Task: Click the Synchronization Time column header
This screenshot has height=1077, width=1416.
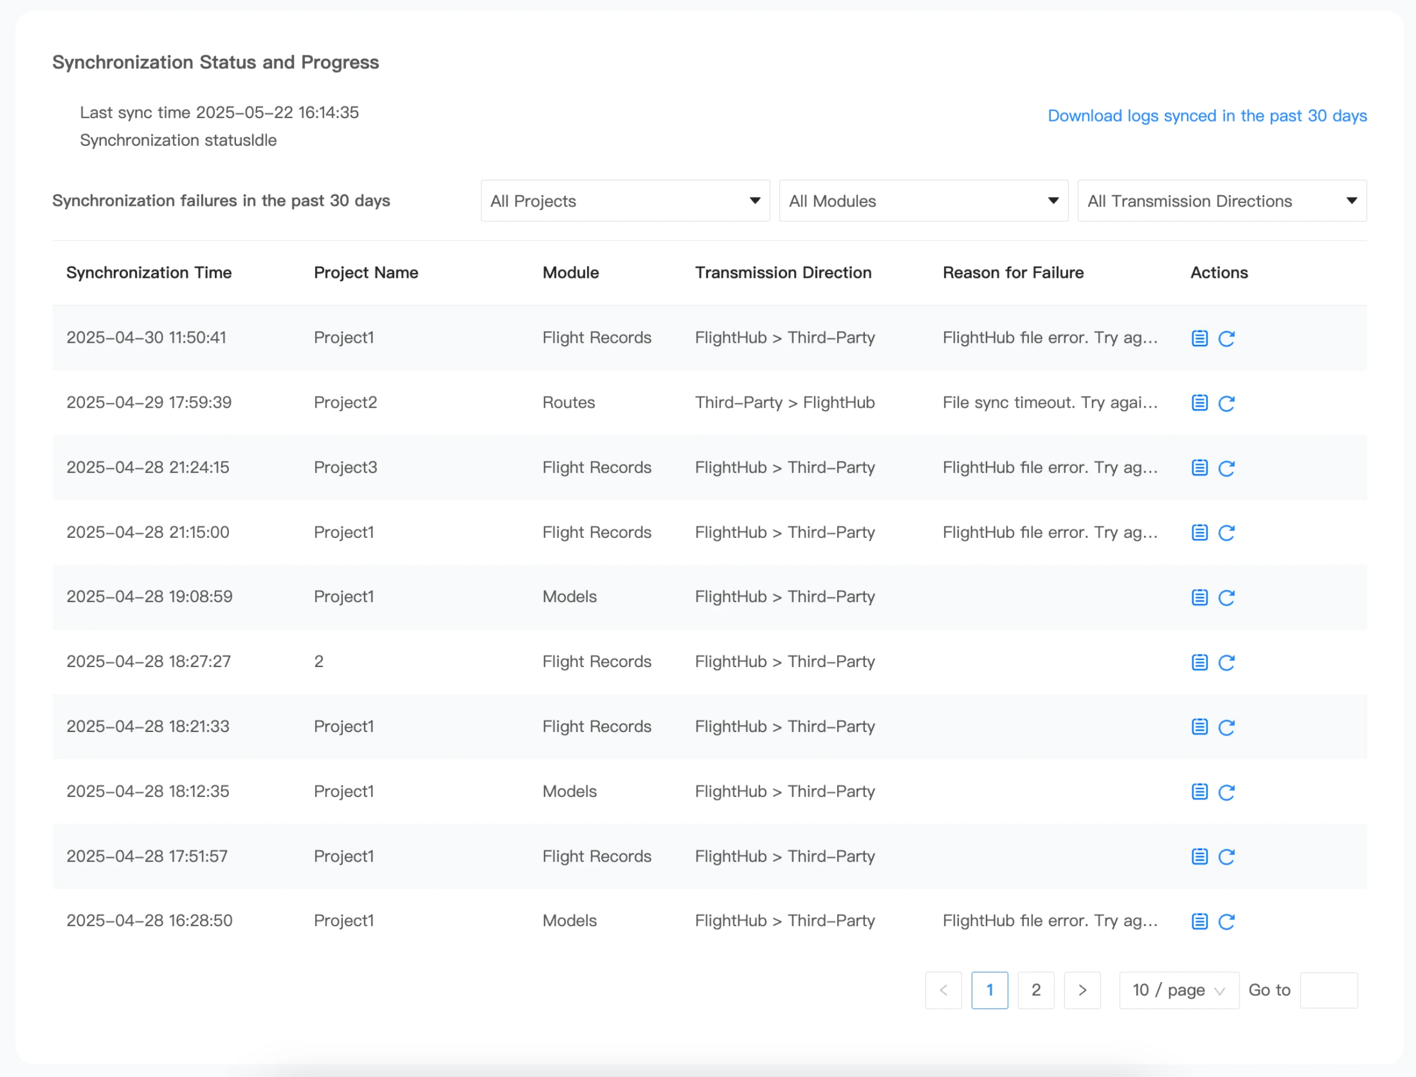Action: tap(149, 272)
